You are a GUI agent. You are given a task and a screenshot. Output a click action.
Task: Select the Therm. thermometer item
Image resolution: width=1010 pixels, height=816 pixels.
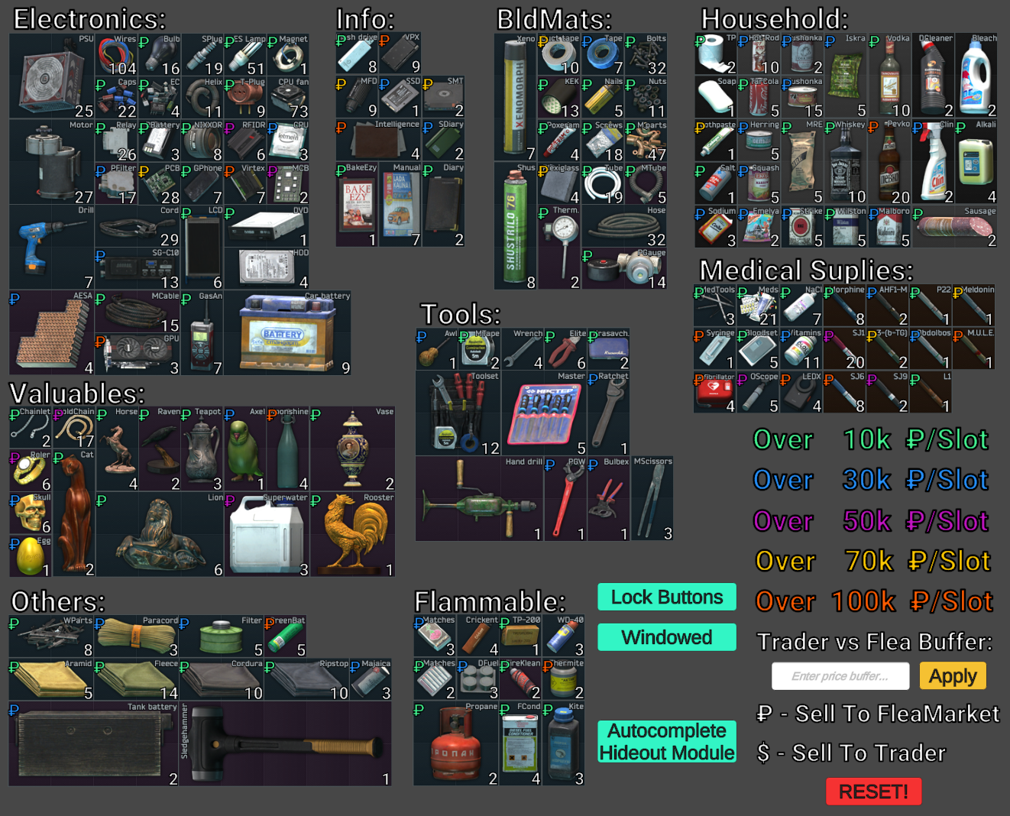tap(559, 248)
